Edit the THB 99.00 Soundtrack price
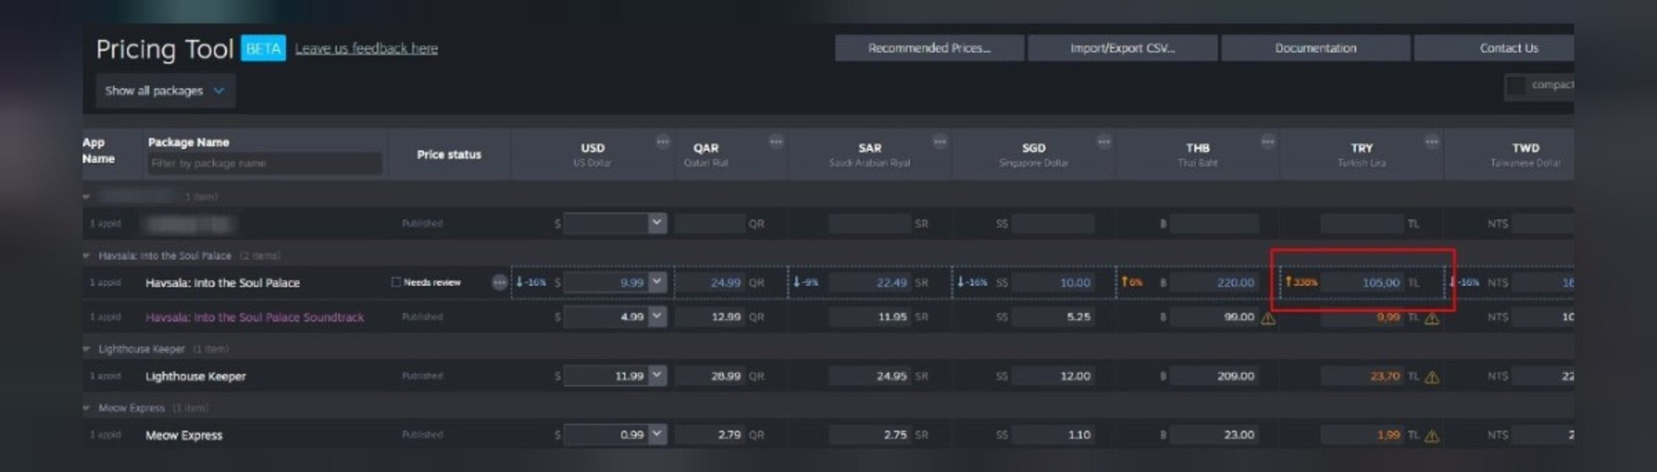Viewport: 1657px width, 472px height. (1214, 317)
